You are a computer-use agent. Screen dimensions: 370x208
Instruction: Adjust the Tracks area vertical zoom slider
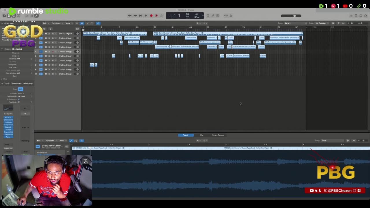coord(351,23)
